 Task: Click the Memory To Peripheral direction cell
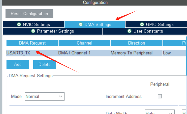pos(131,53)
